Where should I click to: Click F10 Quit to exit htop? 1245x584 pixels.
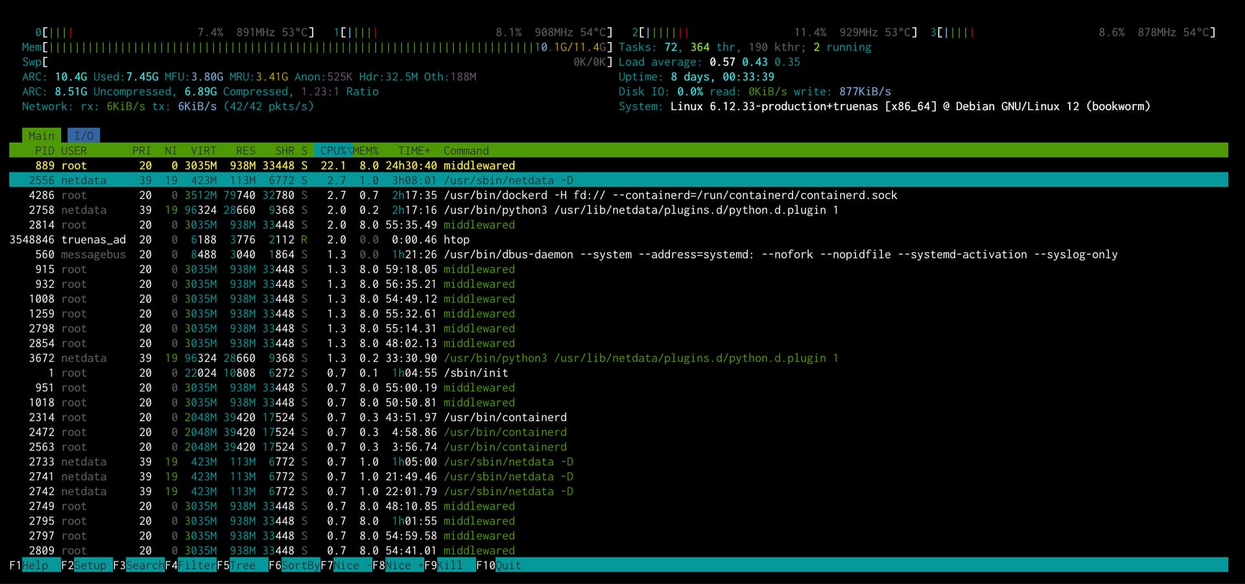click(x=499, y=565)
